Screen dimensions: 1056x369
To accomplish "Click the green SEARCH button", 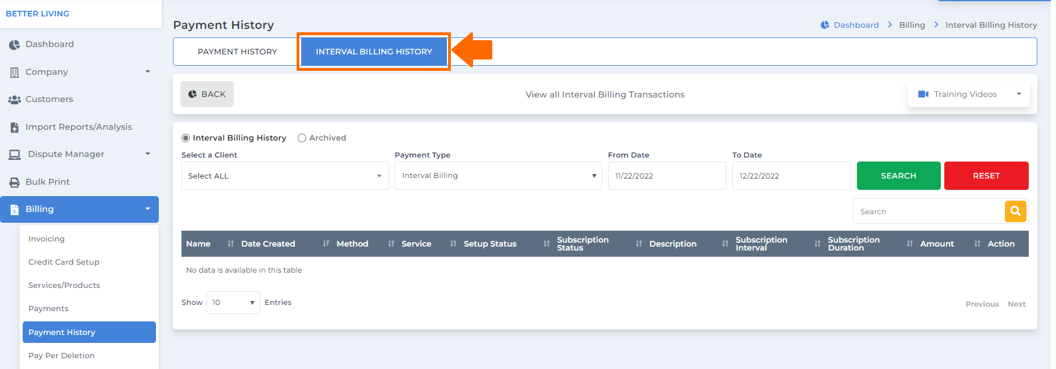I will pos(898,176).
